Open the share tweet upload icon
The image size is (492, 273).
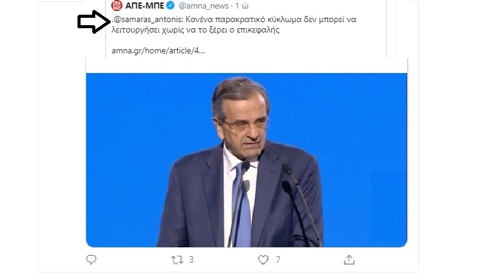point(349,260)
